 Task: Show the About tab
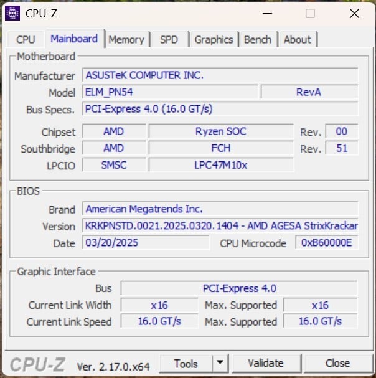297,39
